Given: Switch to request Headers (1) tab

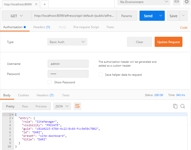Looking at the screenshot, I should (42, 27).
